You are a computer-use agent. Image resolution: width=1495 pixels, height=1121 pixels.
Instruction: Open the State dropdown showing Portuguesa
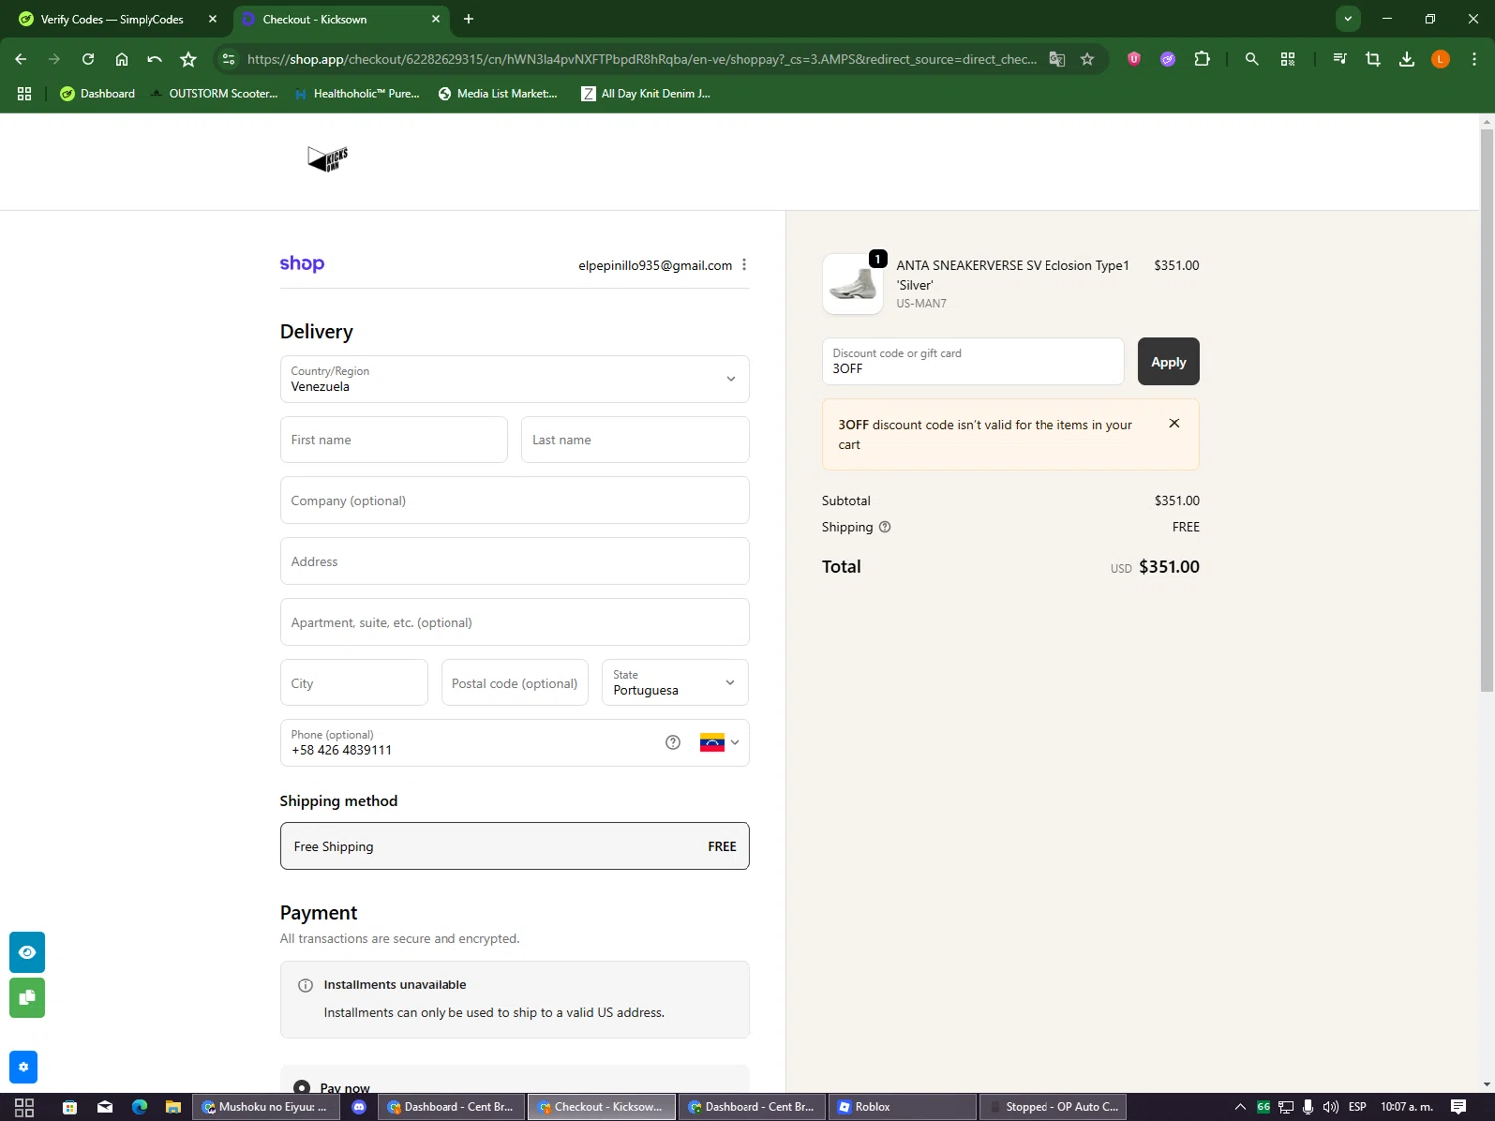pyautogui.click(x=675, y=683)
